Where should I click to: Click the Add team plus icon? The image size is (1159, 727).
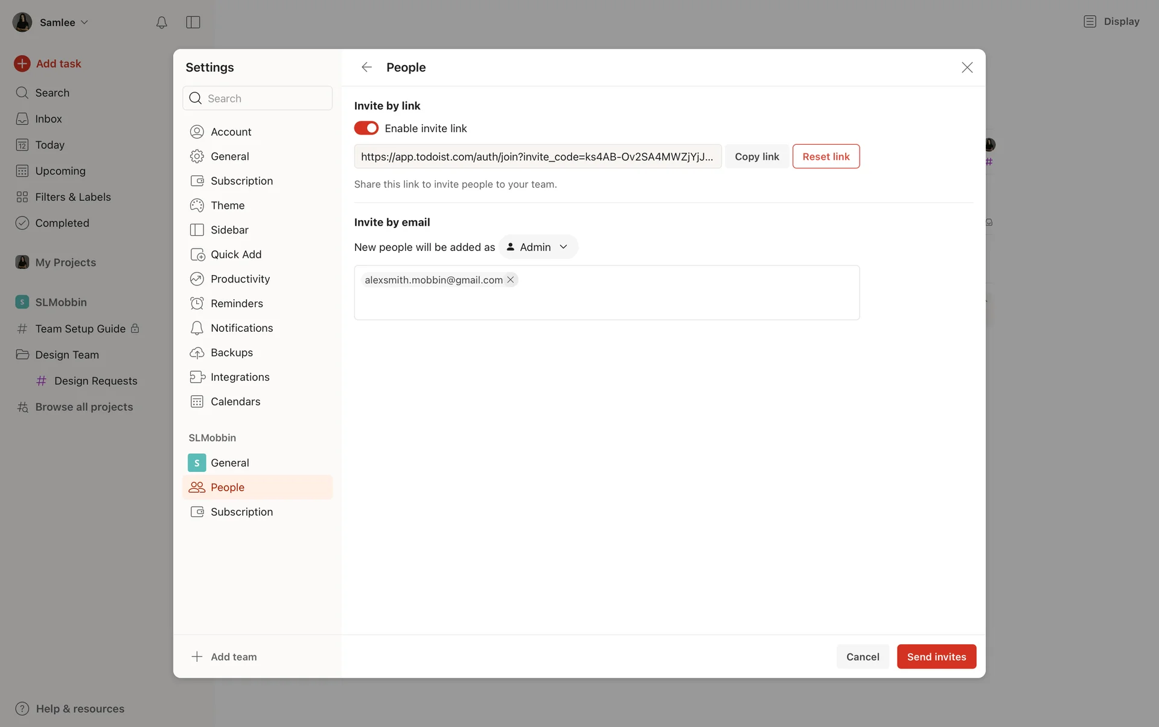[197, 656]
